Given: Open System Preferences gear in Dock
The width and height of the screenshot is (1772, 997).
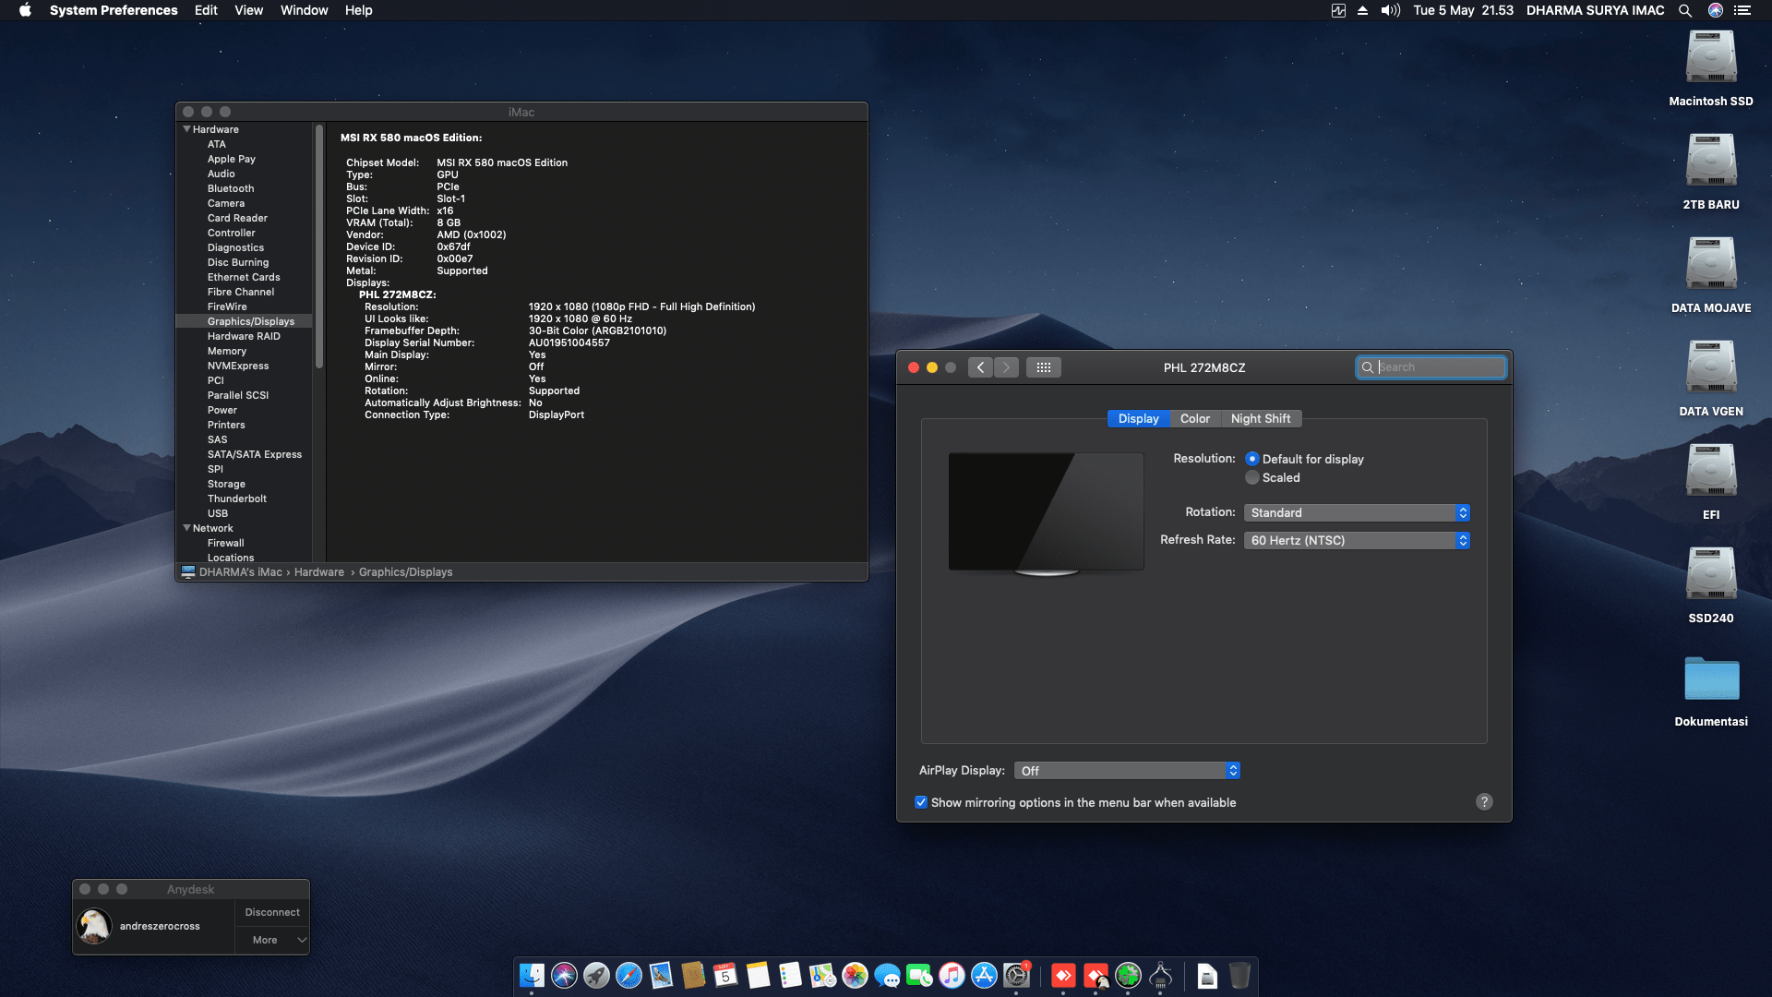Looking at the screenshot, I should point(1016,975).
